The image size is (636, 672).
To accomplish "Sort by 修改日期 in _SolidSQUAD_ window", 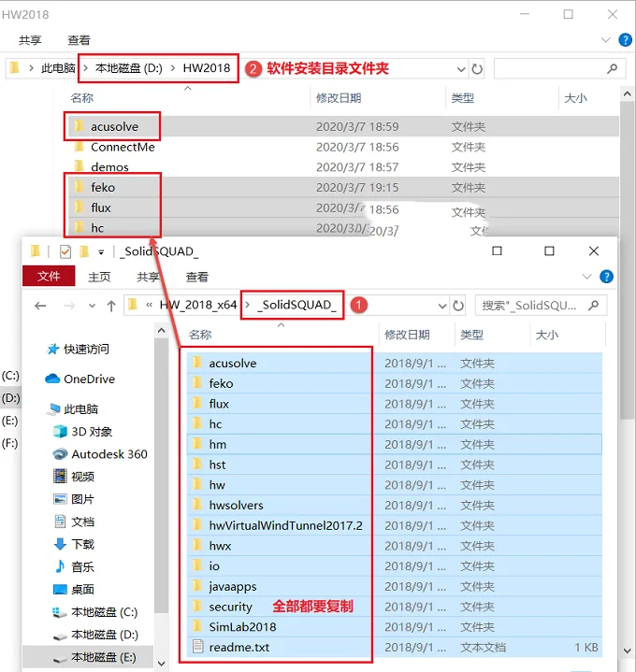I will point(407,335).
